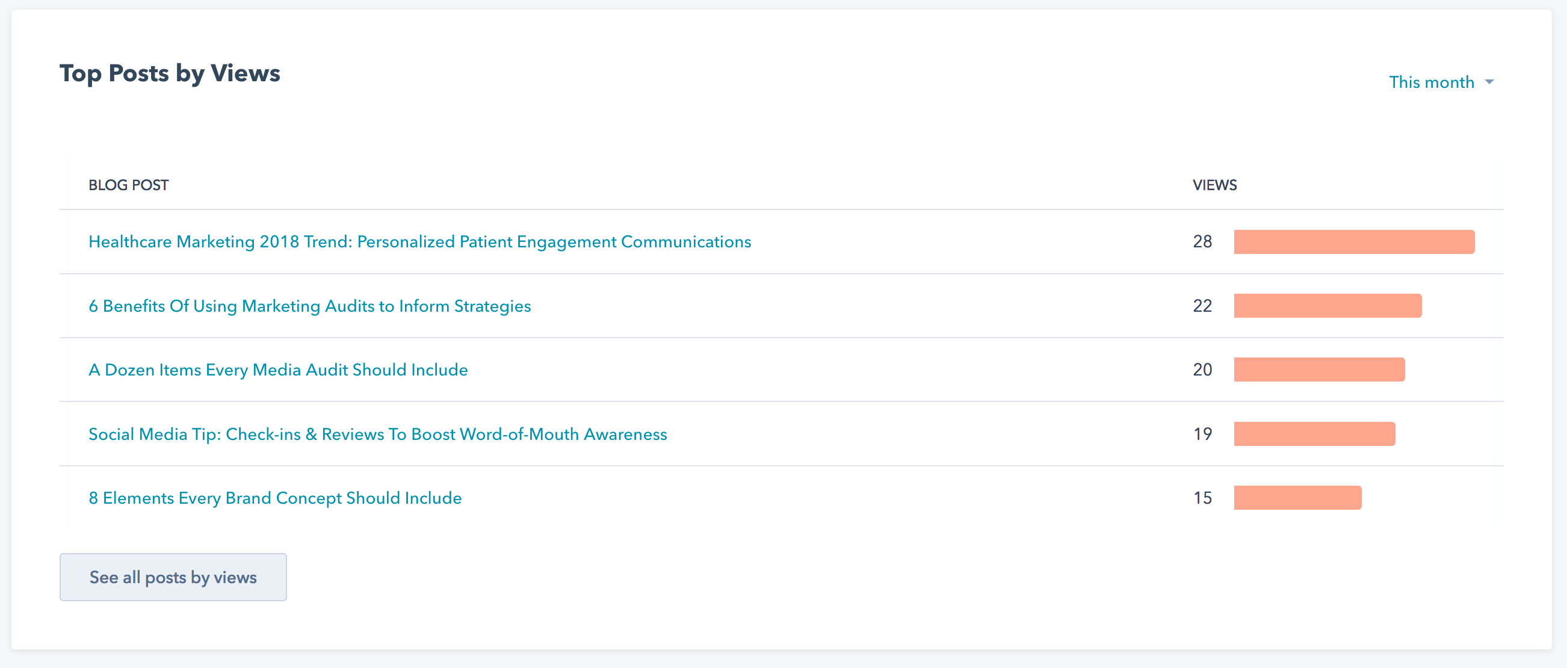The image size is (1567, 668).
Task: Click the view count '28' value
Action: pos(1204,241)
